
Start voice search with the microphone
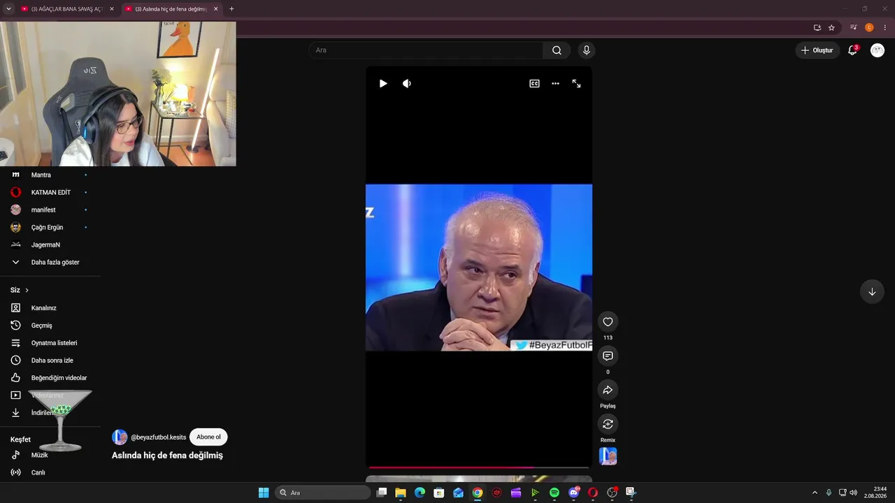pos(587,50)
